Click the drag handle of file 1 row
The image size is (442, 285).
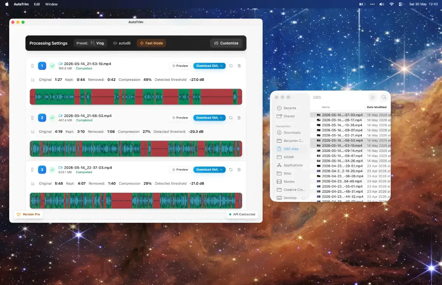pyautogui.click(x=32, y=66)
